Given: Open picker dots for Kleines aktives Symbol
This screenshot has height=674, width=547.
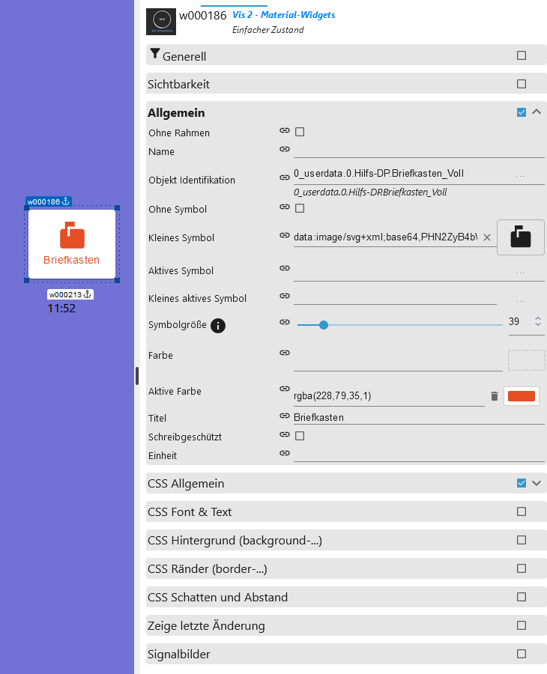Looking at the screenshot, I should 520,301.
